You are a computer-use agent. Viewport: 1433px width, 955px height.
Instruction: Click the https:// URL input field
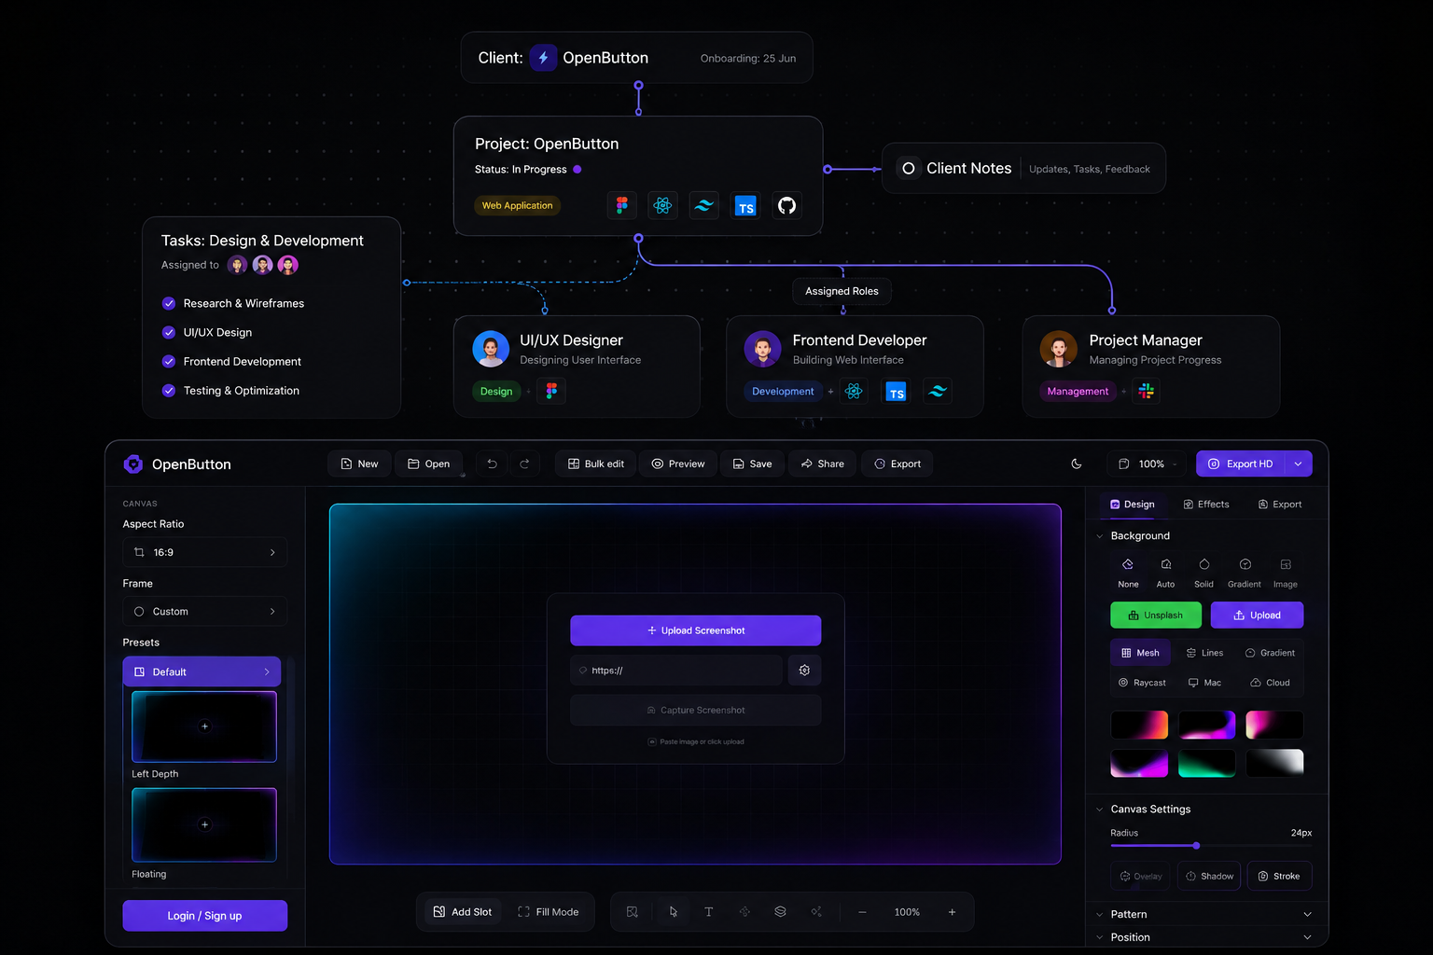point(676,670)
